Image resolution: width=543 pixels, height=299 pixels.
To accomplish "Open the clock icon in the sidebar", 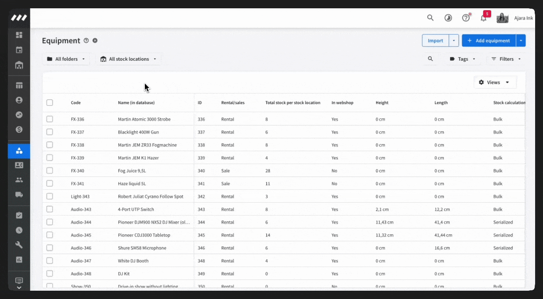I will tap(19, 230).
